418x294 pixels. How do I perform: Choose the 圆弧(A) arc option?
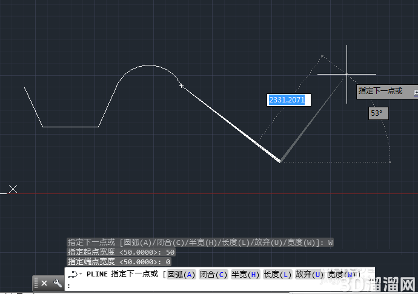point(181,275)
